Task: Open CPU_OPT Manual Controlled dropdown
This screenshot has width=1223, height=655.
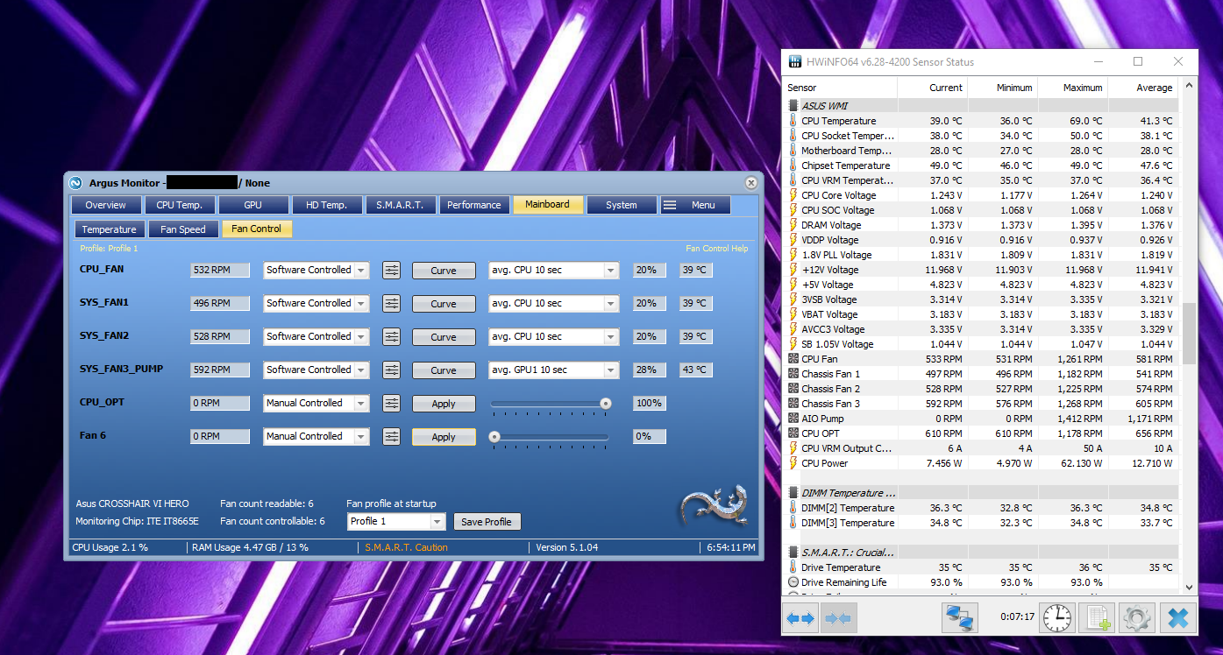Action: pos(316,404)
